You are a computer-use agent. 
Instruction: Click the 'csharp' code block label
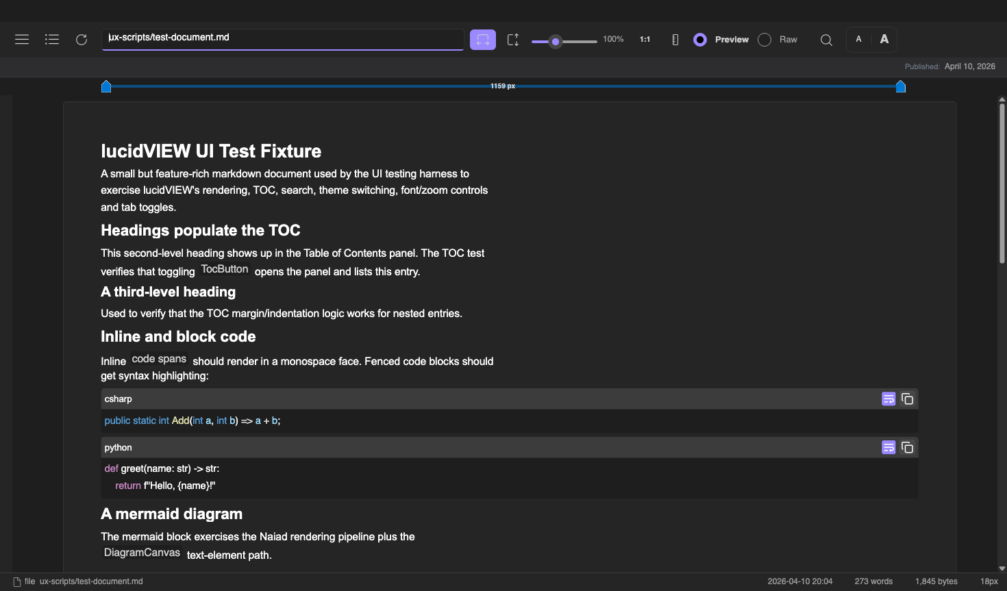click(119, 399)
